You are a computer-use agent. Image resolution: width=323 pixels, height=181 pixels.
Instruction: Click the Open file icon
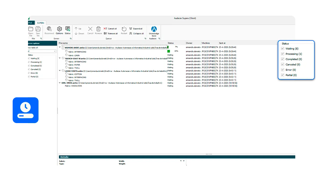[x=31, y=29]
